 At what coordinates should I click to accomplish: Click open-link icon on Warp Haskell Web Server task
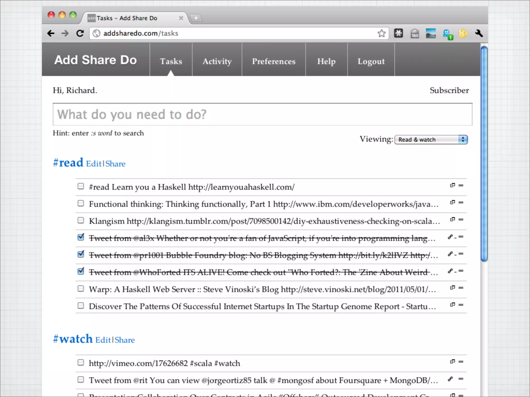(452, 287)
